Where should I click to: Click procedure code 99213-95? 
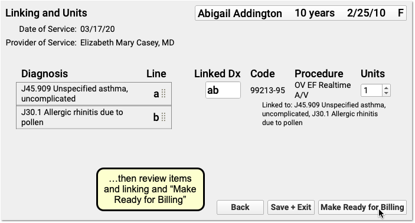(x=267, y=90)
